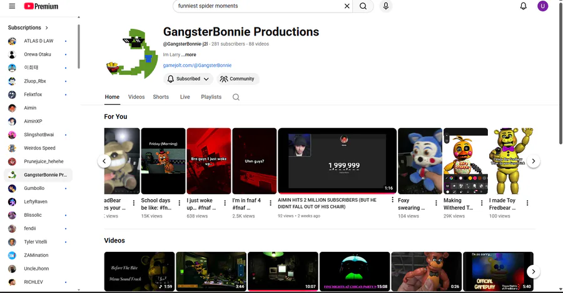Play the Uhm guys? short thumbnail
Viewport: 563px width, 293px height.
click(x=254, y=161)
